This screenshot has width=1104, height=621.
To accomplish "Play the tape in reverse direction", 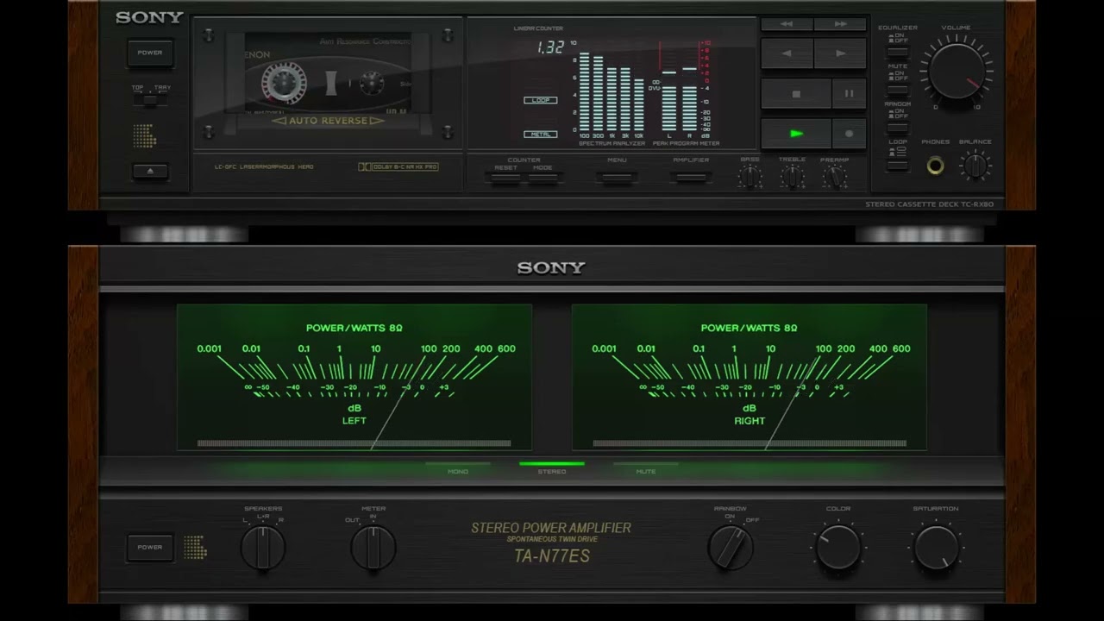I will tap(787, 53).
